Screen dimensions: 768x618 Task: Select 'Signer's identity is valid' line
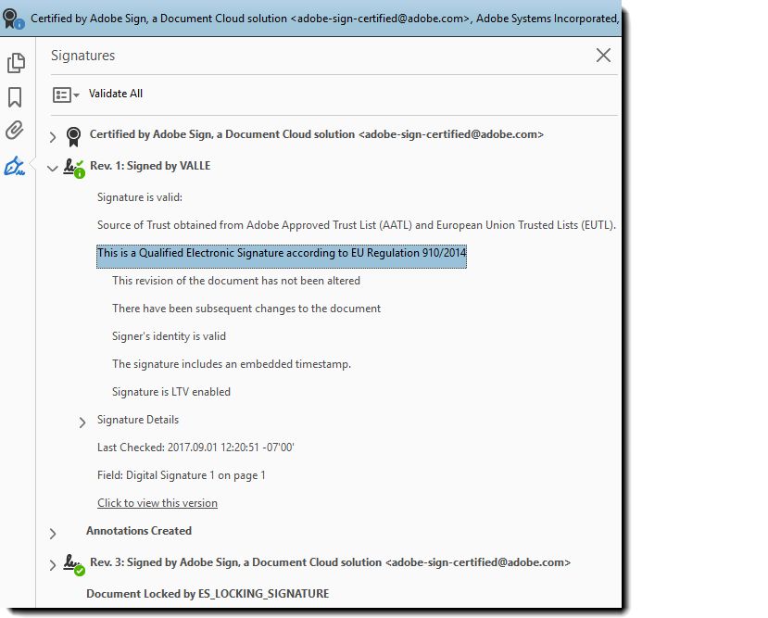coord(169,336)
